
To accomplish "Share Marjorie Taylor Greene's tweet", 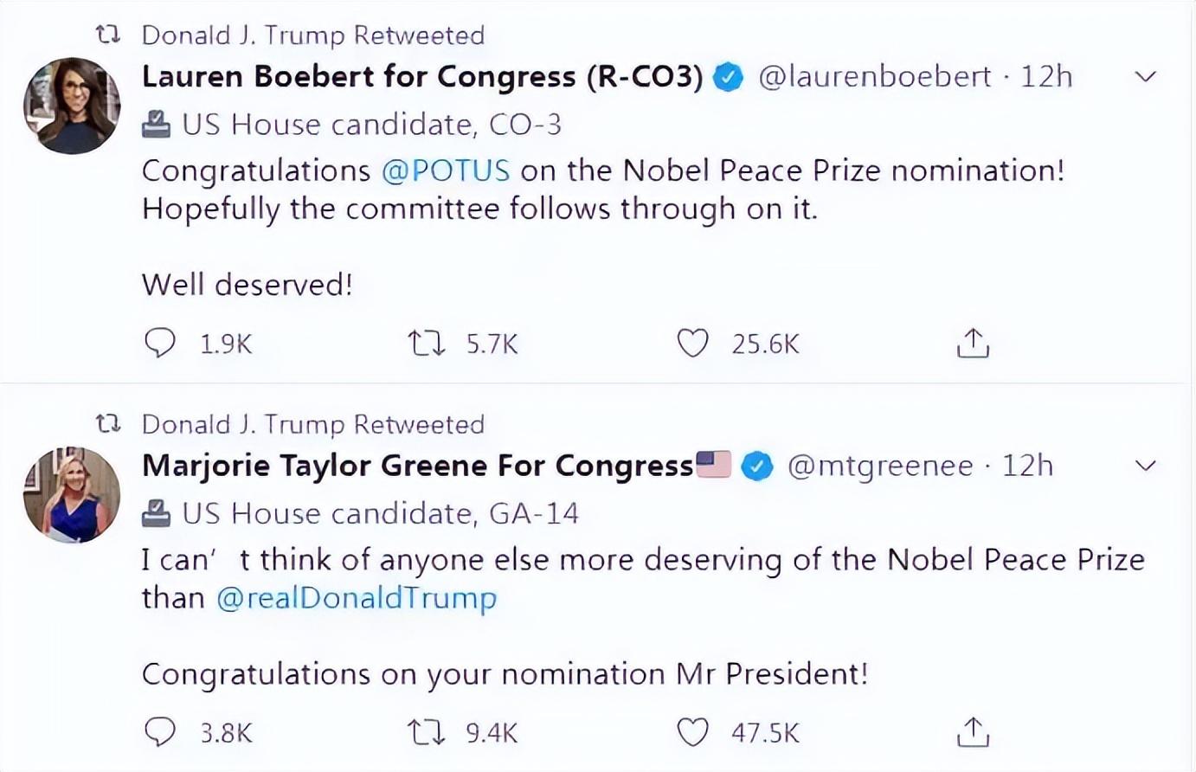I will [973, 732].
